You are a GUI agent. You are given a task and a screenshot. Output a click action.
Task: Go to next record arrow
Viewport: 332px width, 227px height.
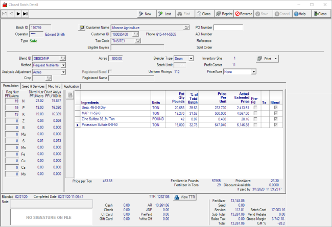pyautogui.click(x=19, y=14)
